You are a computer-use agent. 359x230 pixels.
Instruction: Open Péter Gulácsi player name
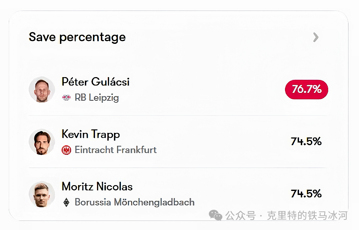(x=95, y=82)
